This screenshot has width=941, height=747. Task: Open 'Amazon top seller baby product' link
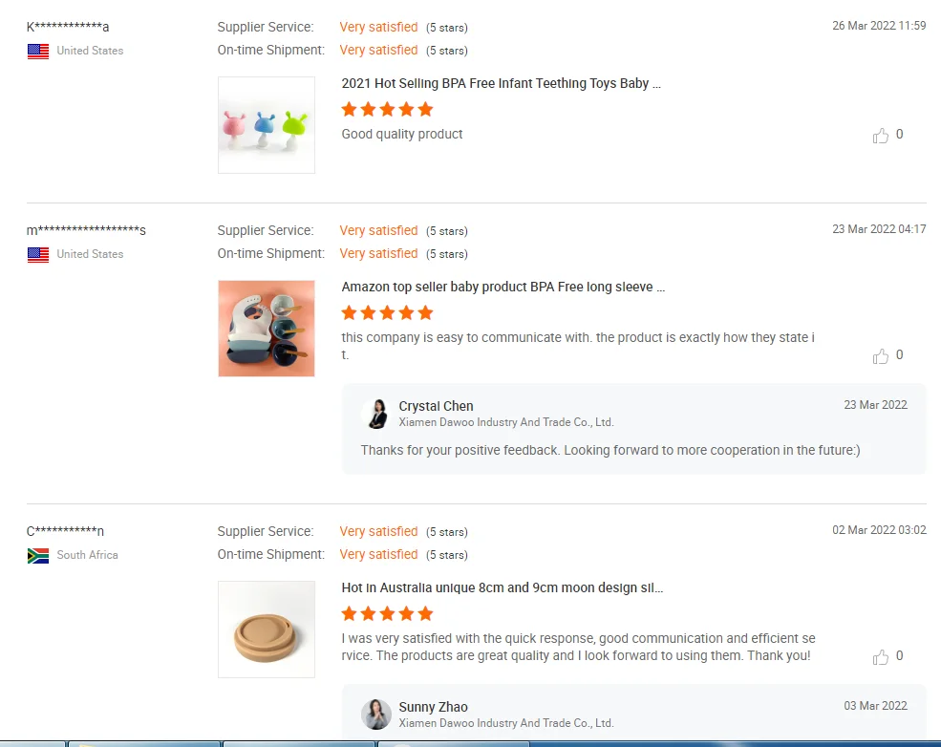(503, 288)
